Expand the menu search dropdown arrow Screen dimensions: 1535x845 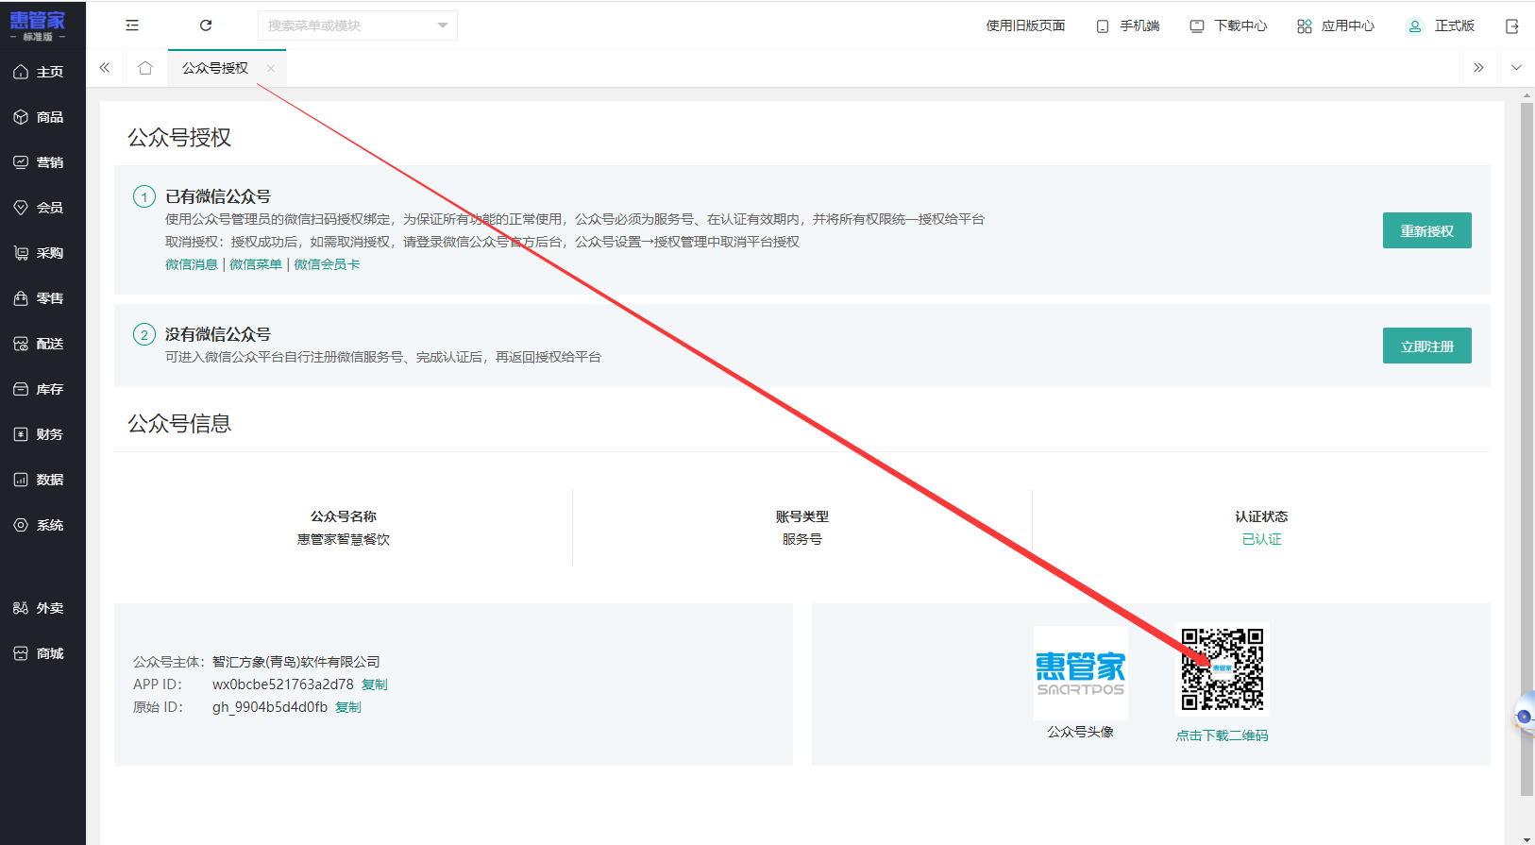442,25
